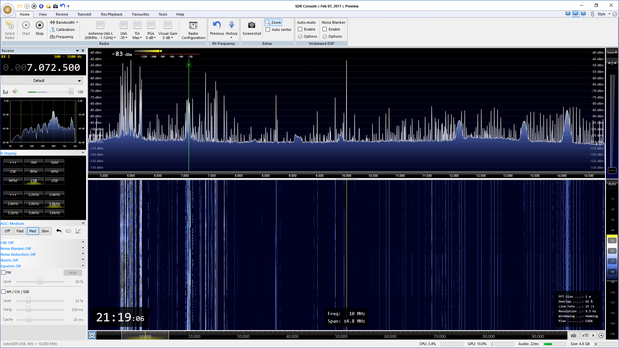Open the Radio Configuration icon

point(193,25)
